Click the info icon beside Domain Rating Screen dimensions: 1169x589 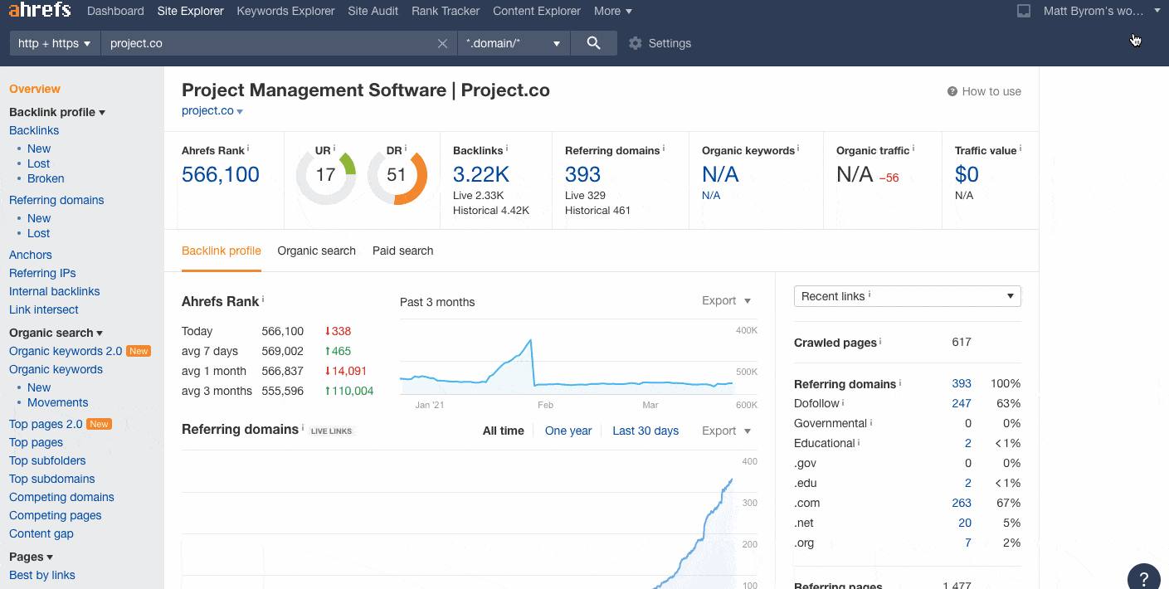pyautogui.click(x=405, y=147)
